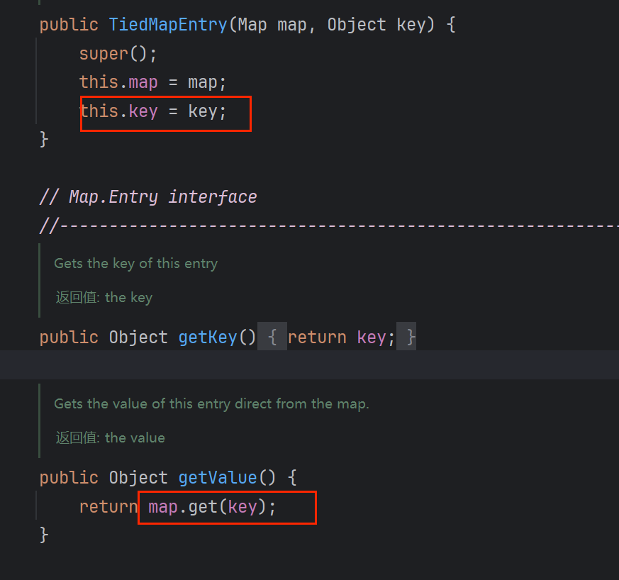
Task: Click the 'Gets the value of this entry' doc
Action: pyautogui.click(x=211, y=404)
